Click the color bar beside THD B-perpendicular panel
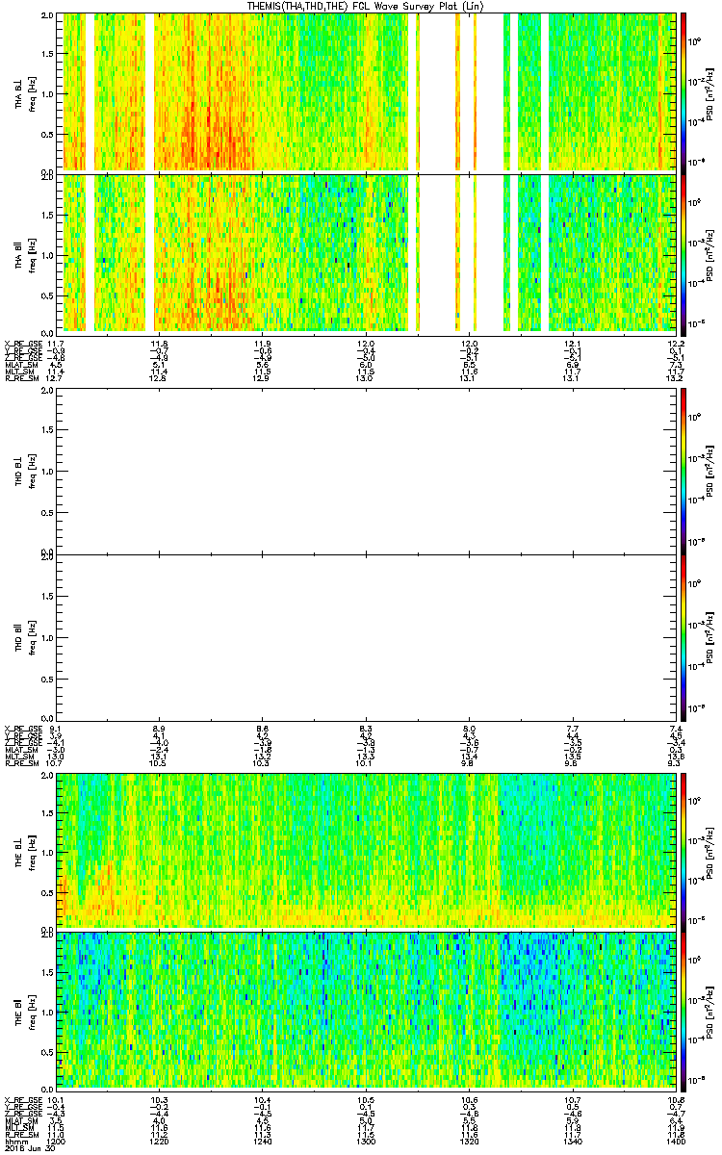The image size is (722, 1155). [x=683, y=470]
